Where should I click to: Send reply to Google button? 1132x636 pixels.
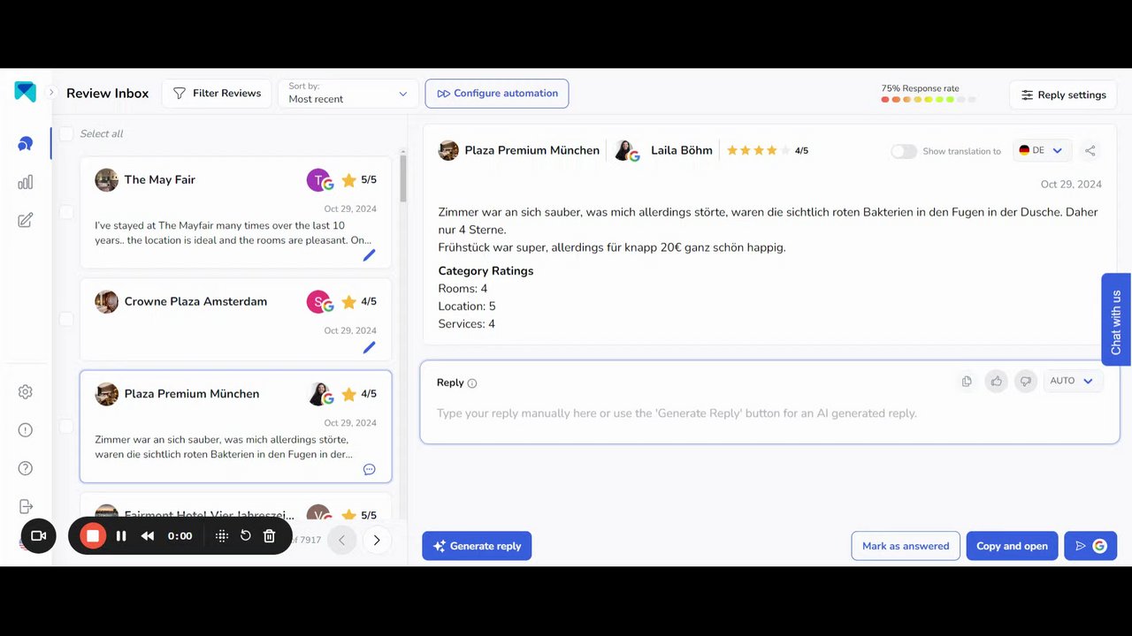point(1090,546)
